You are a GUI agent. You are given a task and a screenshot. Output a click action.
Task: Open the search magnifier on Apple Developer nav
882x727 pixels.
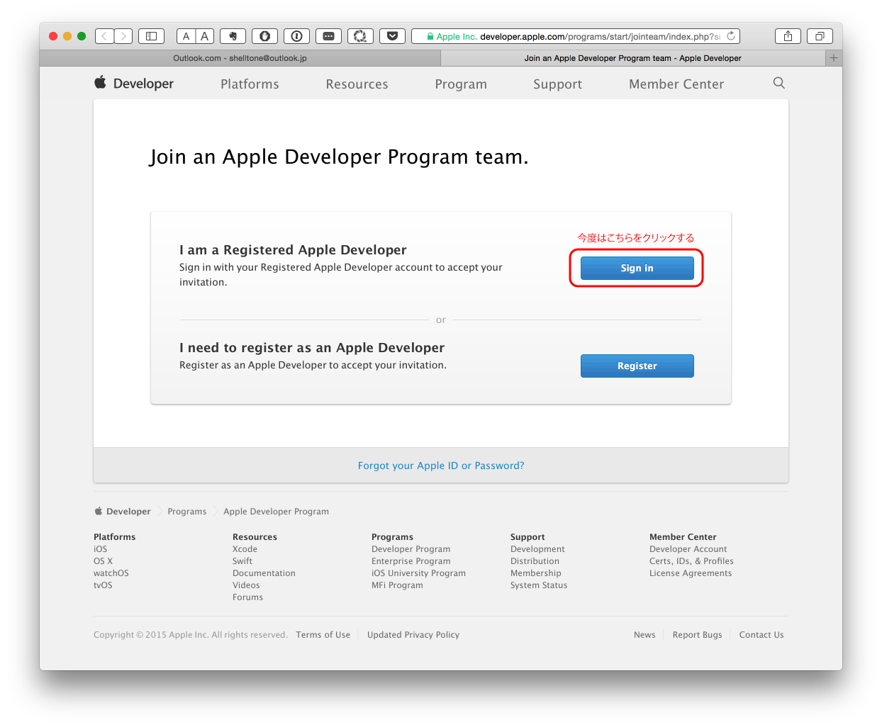pyautogui.click(x=778, y=83)
